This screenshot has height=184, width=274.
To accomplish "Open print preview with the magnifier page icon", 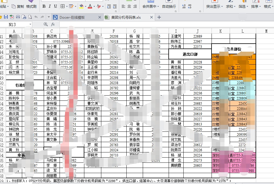I will coord(30,17).
